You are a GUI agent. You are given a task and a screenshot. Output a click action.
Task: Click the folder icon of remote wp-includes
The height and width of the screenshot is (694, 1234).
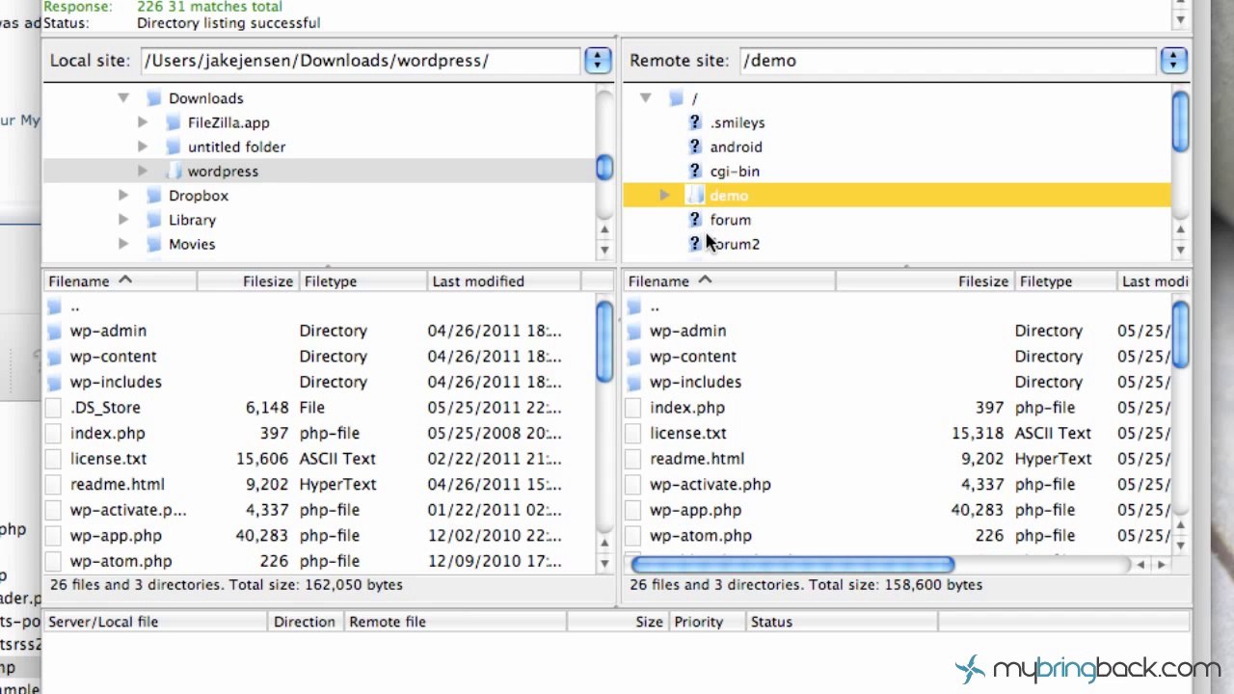[633, 382]
